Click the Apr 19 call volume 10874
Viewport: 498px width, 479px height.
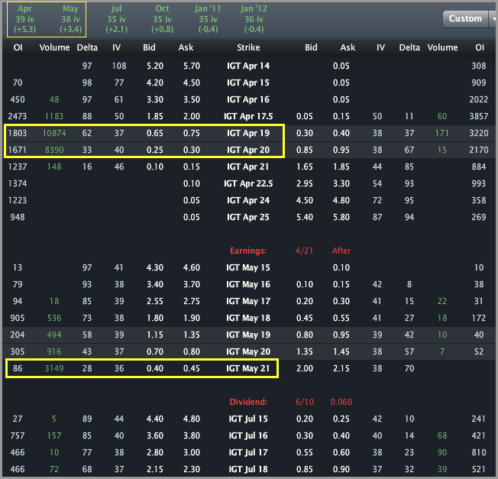point(54,133)
